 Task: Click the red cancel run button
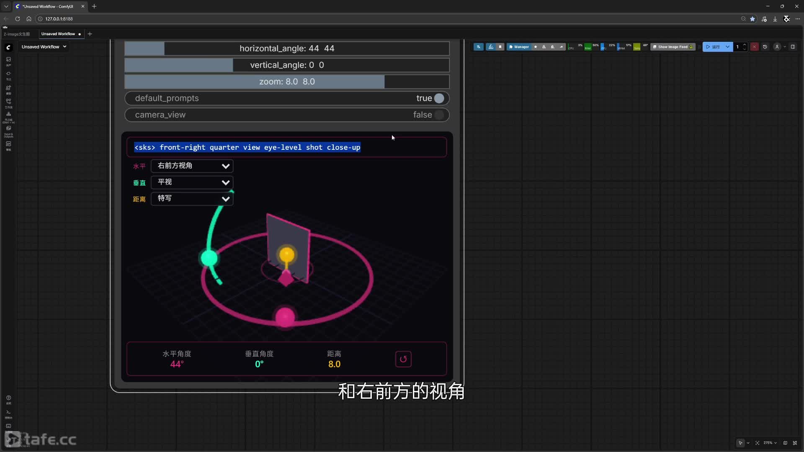tap(754, 47)
